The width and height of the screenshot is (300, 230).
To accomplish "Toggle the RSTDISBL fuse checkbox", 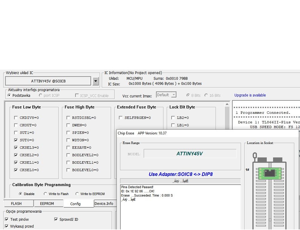I will 68,118.
